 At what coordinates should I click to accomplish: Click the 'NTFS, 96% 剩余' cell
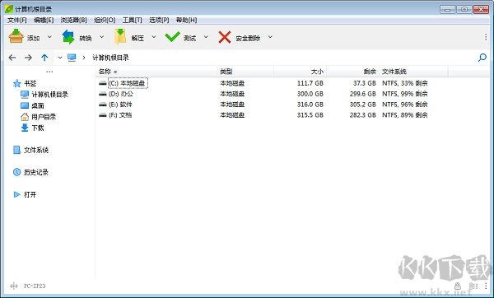pos(405,105)
